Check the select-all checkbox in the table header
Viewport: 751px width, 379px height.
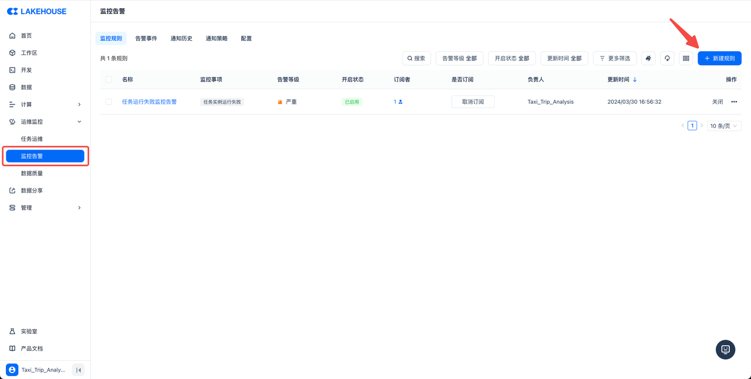[x=109, y=79]
